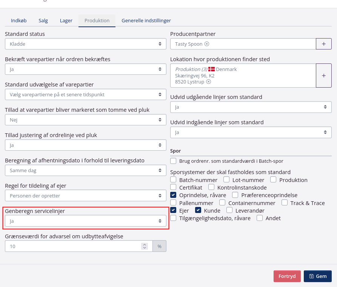Uncheck the Oprindelse, råvare checkbox
The image size is (337, 287).
(x=173, y=195)
